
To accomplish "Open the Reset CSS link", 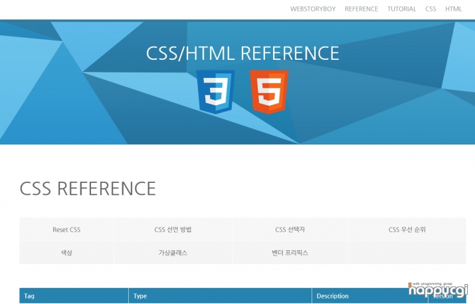I will click(x=66, y=229).
